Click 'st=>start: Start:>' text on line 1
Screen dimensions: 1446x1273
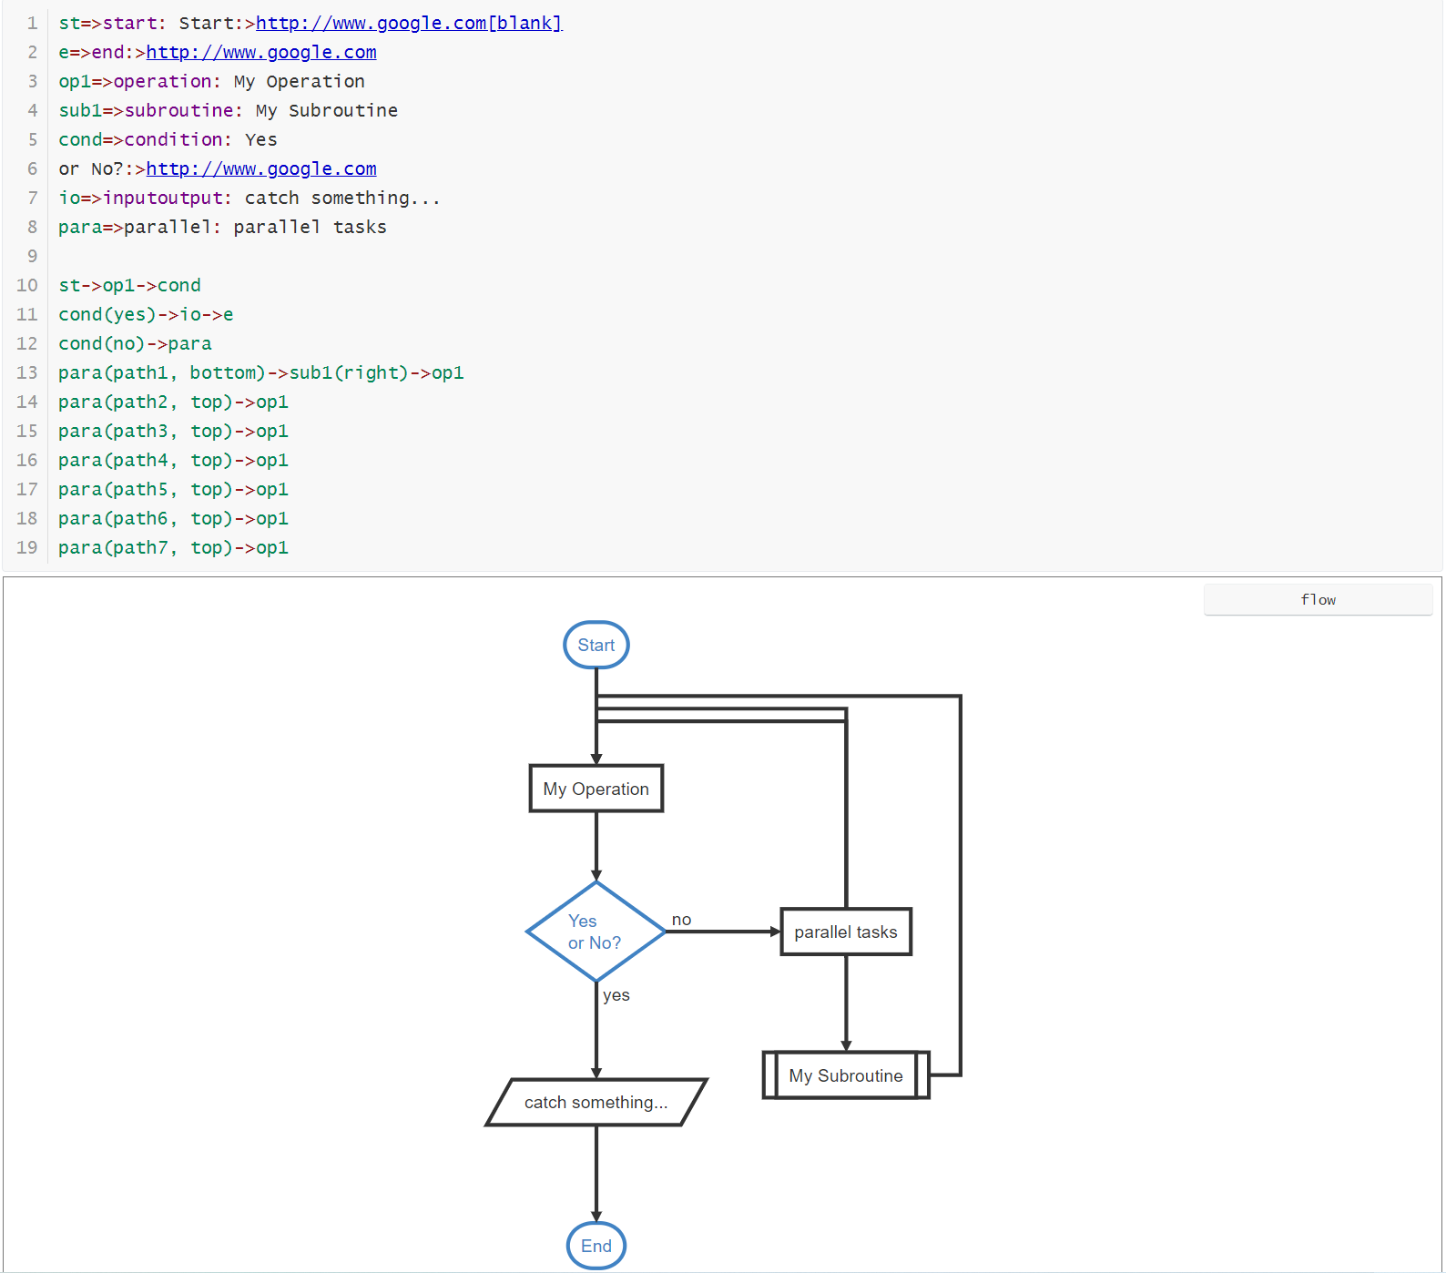157,23
